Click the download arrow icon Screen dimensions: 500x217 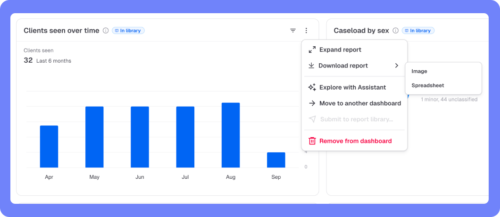point(311,66)
